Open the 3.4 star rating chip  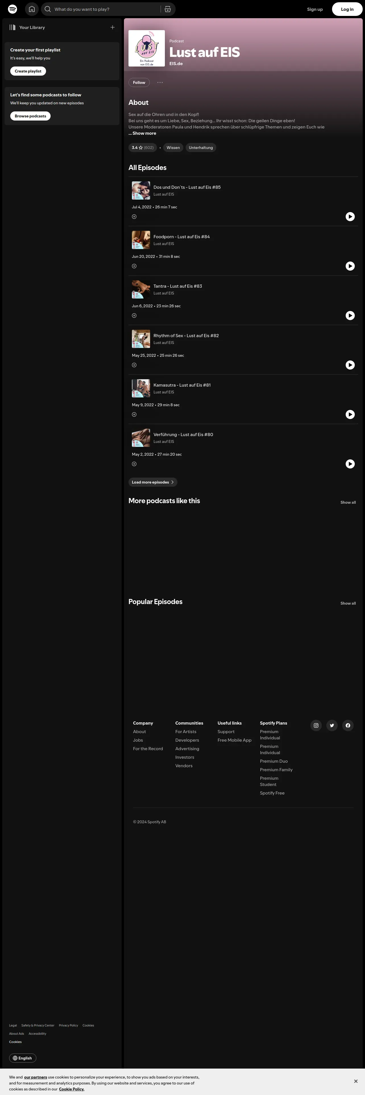click(x=143, y=148)
